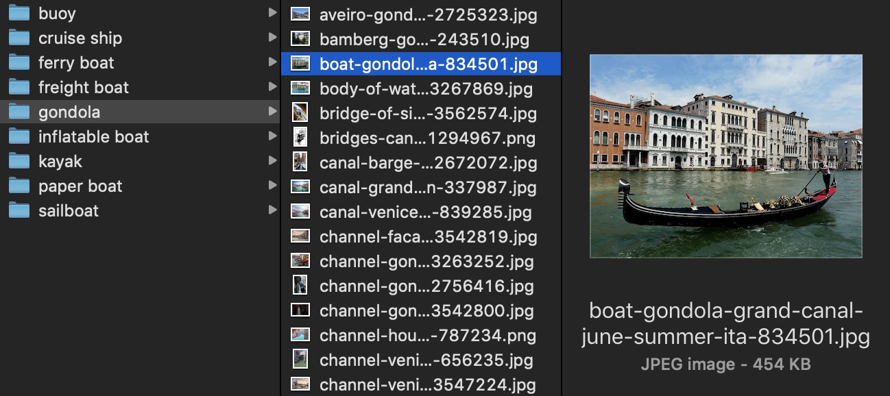Expand the freight boat folder chevron

coord(272,87)
